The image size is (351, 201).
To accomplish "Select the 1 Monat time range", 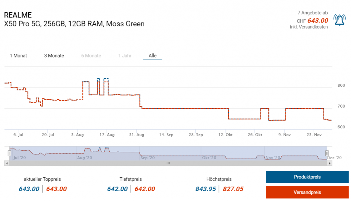I will point(18,56).
